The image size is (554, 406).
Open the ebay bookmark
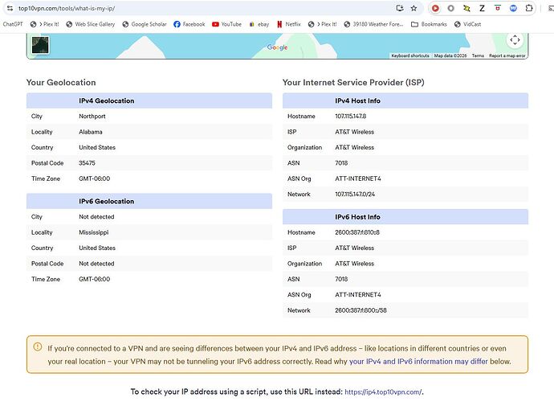(x=259, y=24)
